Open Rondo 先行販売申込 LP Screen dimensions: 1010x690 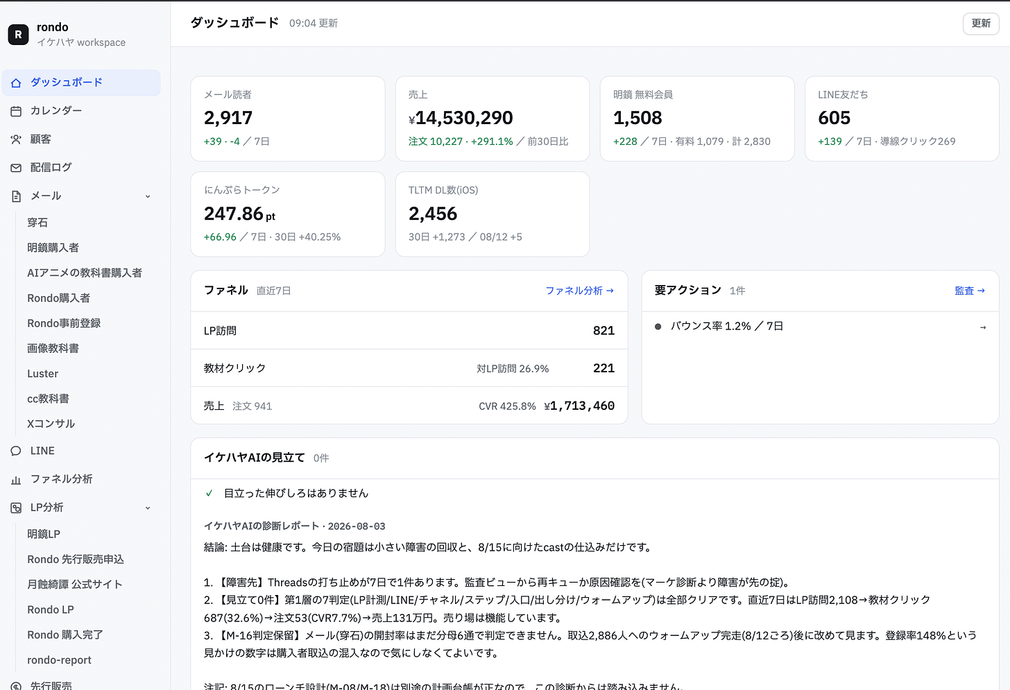pos(76,559)
